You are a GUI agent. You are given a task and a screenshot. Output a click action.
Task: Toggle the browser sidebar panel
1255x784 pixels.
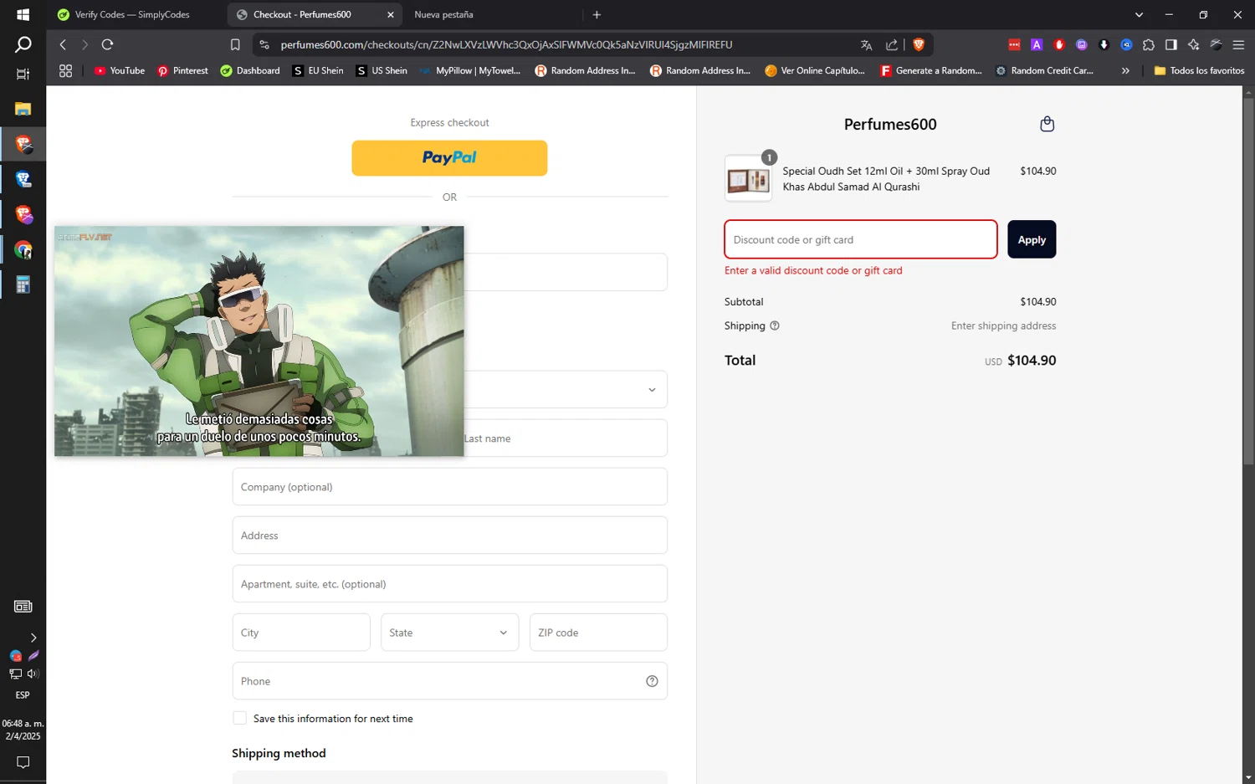pos(1171,44)
